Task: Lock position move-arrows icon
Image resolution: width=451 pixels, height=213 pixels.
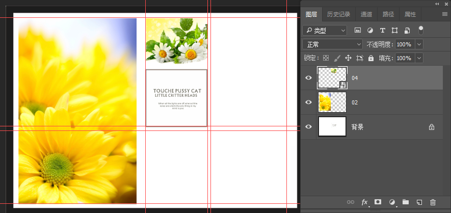Action: click(x=348, y=58)
